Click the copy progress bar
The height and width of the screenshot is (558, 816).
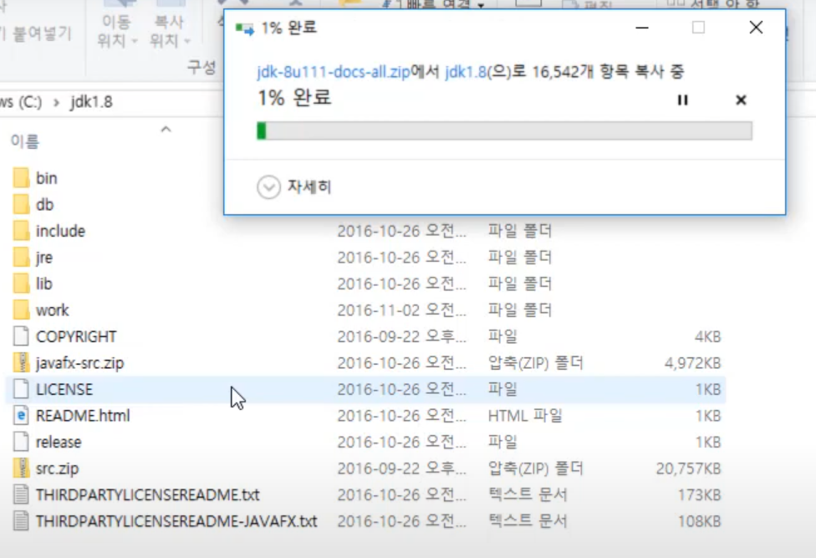pyautogui.click(x=504, y=131)
